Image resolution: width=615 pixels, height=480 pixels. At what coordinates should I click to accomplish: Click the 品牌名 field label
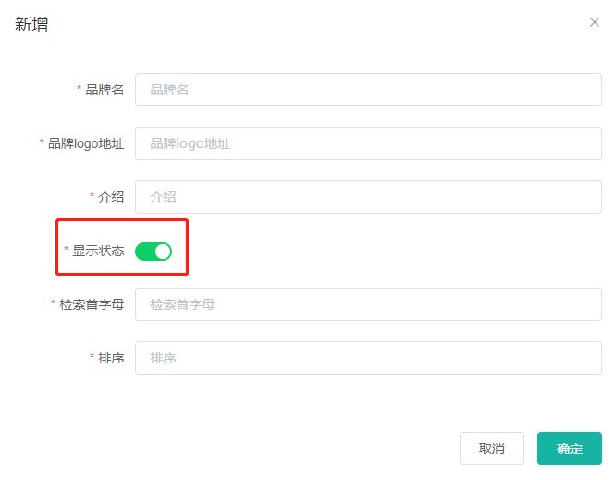[105, 90]
